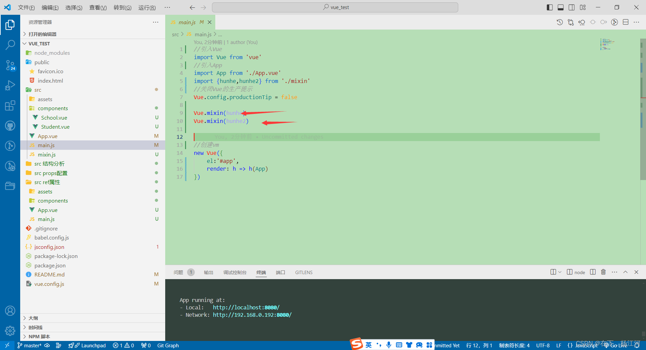Image resolution: width=646 pixels, height=350 pixels.
Task: Collapse the VUE_TEST root folder
Action: [93, 44]
